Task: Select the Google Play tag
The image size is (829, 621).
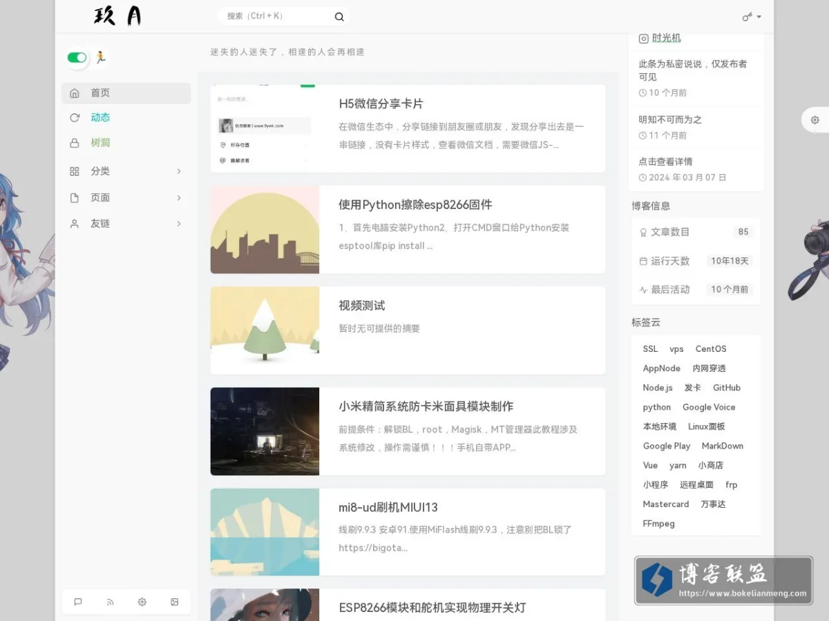Action: pyautogui.click(x=667, y=446)
